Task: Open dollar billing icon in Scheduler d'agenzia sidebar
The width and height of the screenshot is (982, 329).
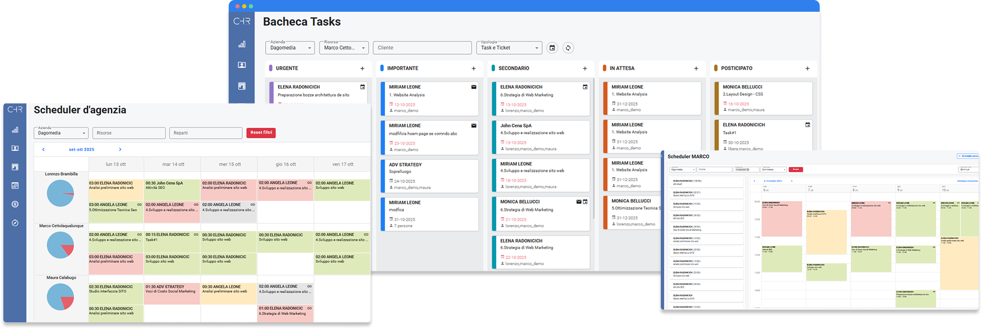Action: point(15,204)
